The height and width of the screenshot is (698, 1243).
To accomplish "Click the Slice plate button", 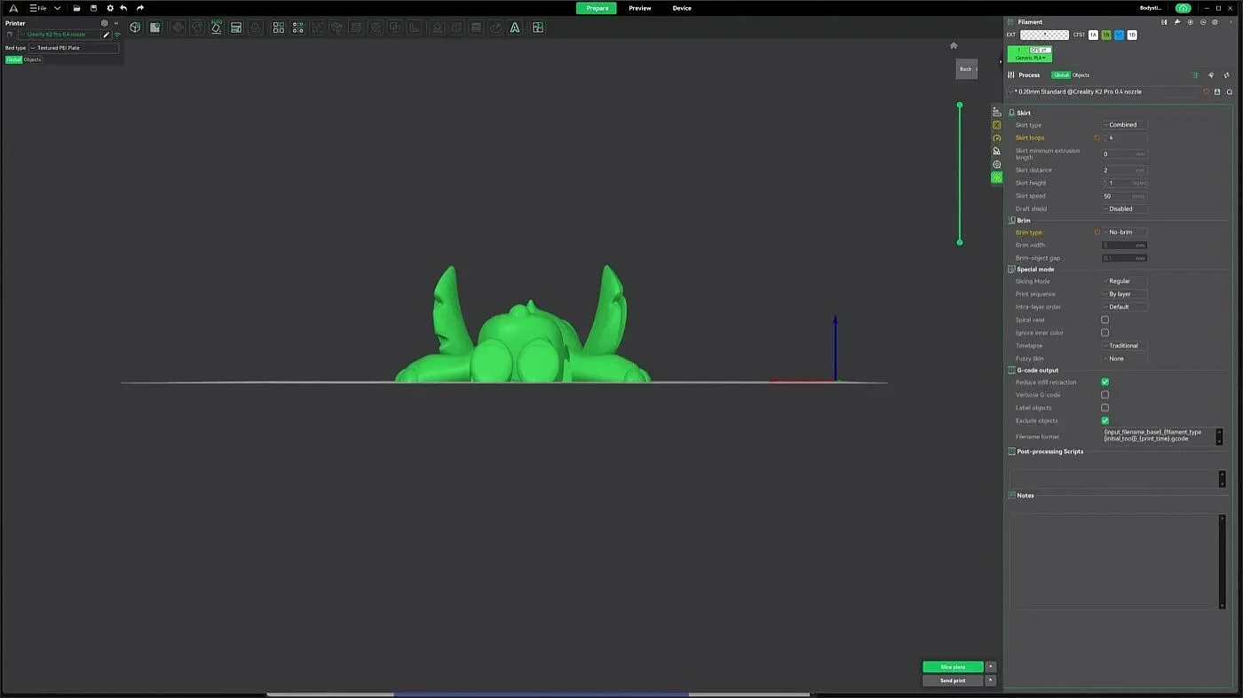I will [x=953, y=667].
